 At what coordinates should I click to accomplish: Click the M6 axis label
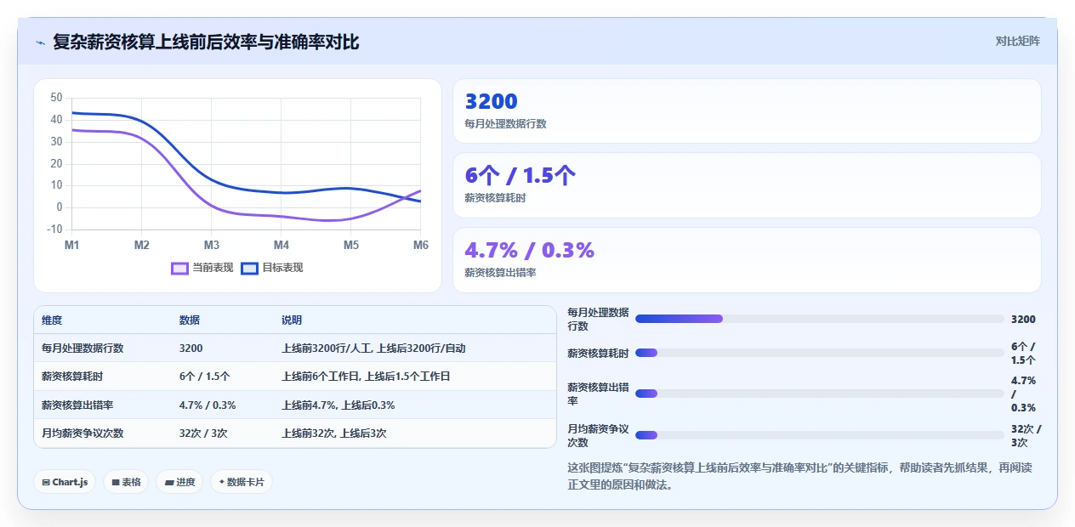point(421,245)
